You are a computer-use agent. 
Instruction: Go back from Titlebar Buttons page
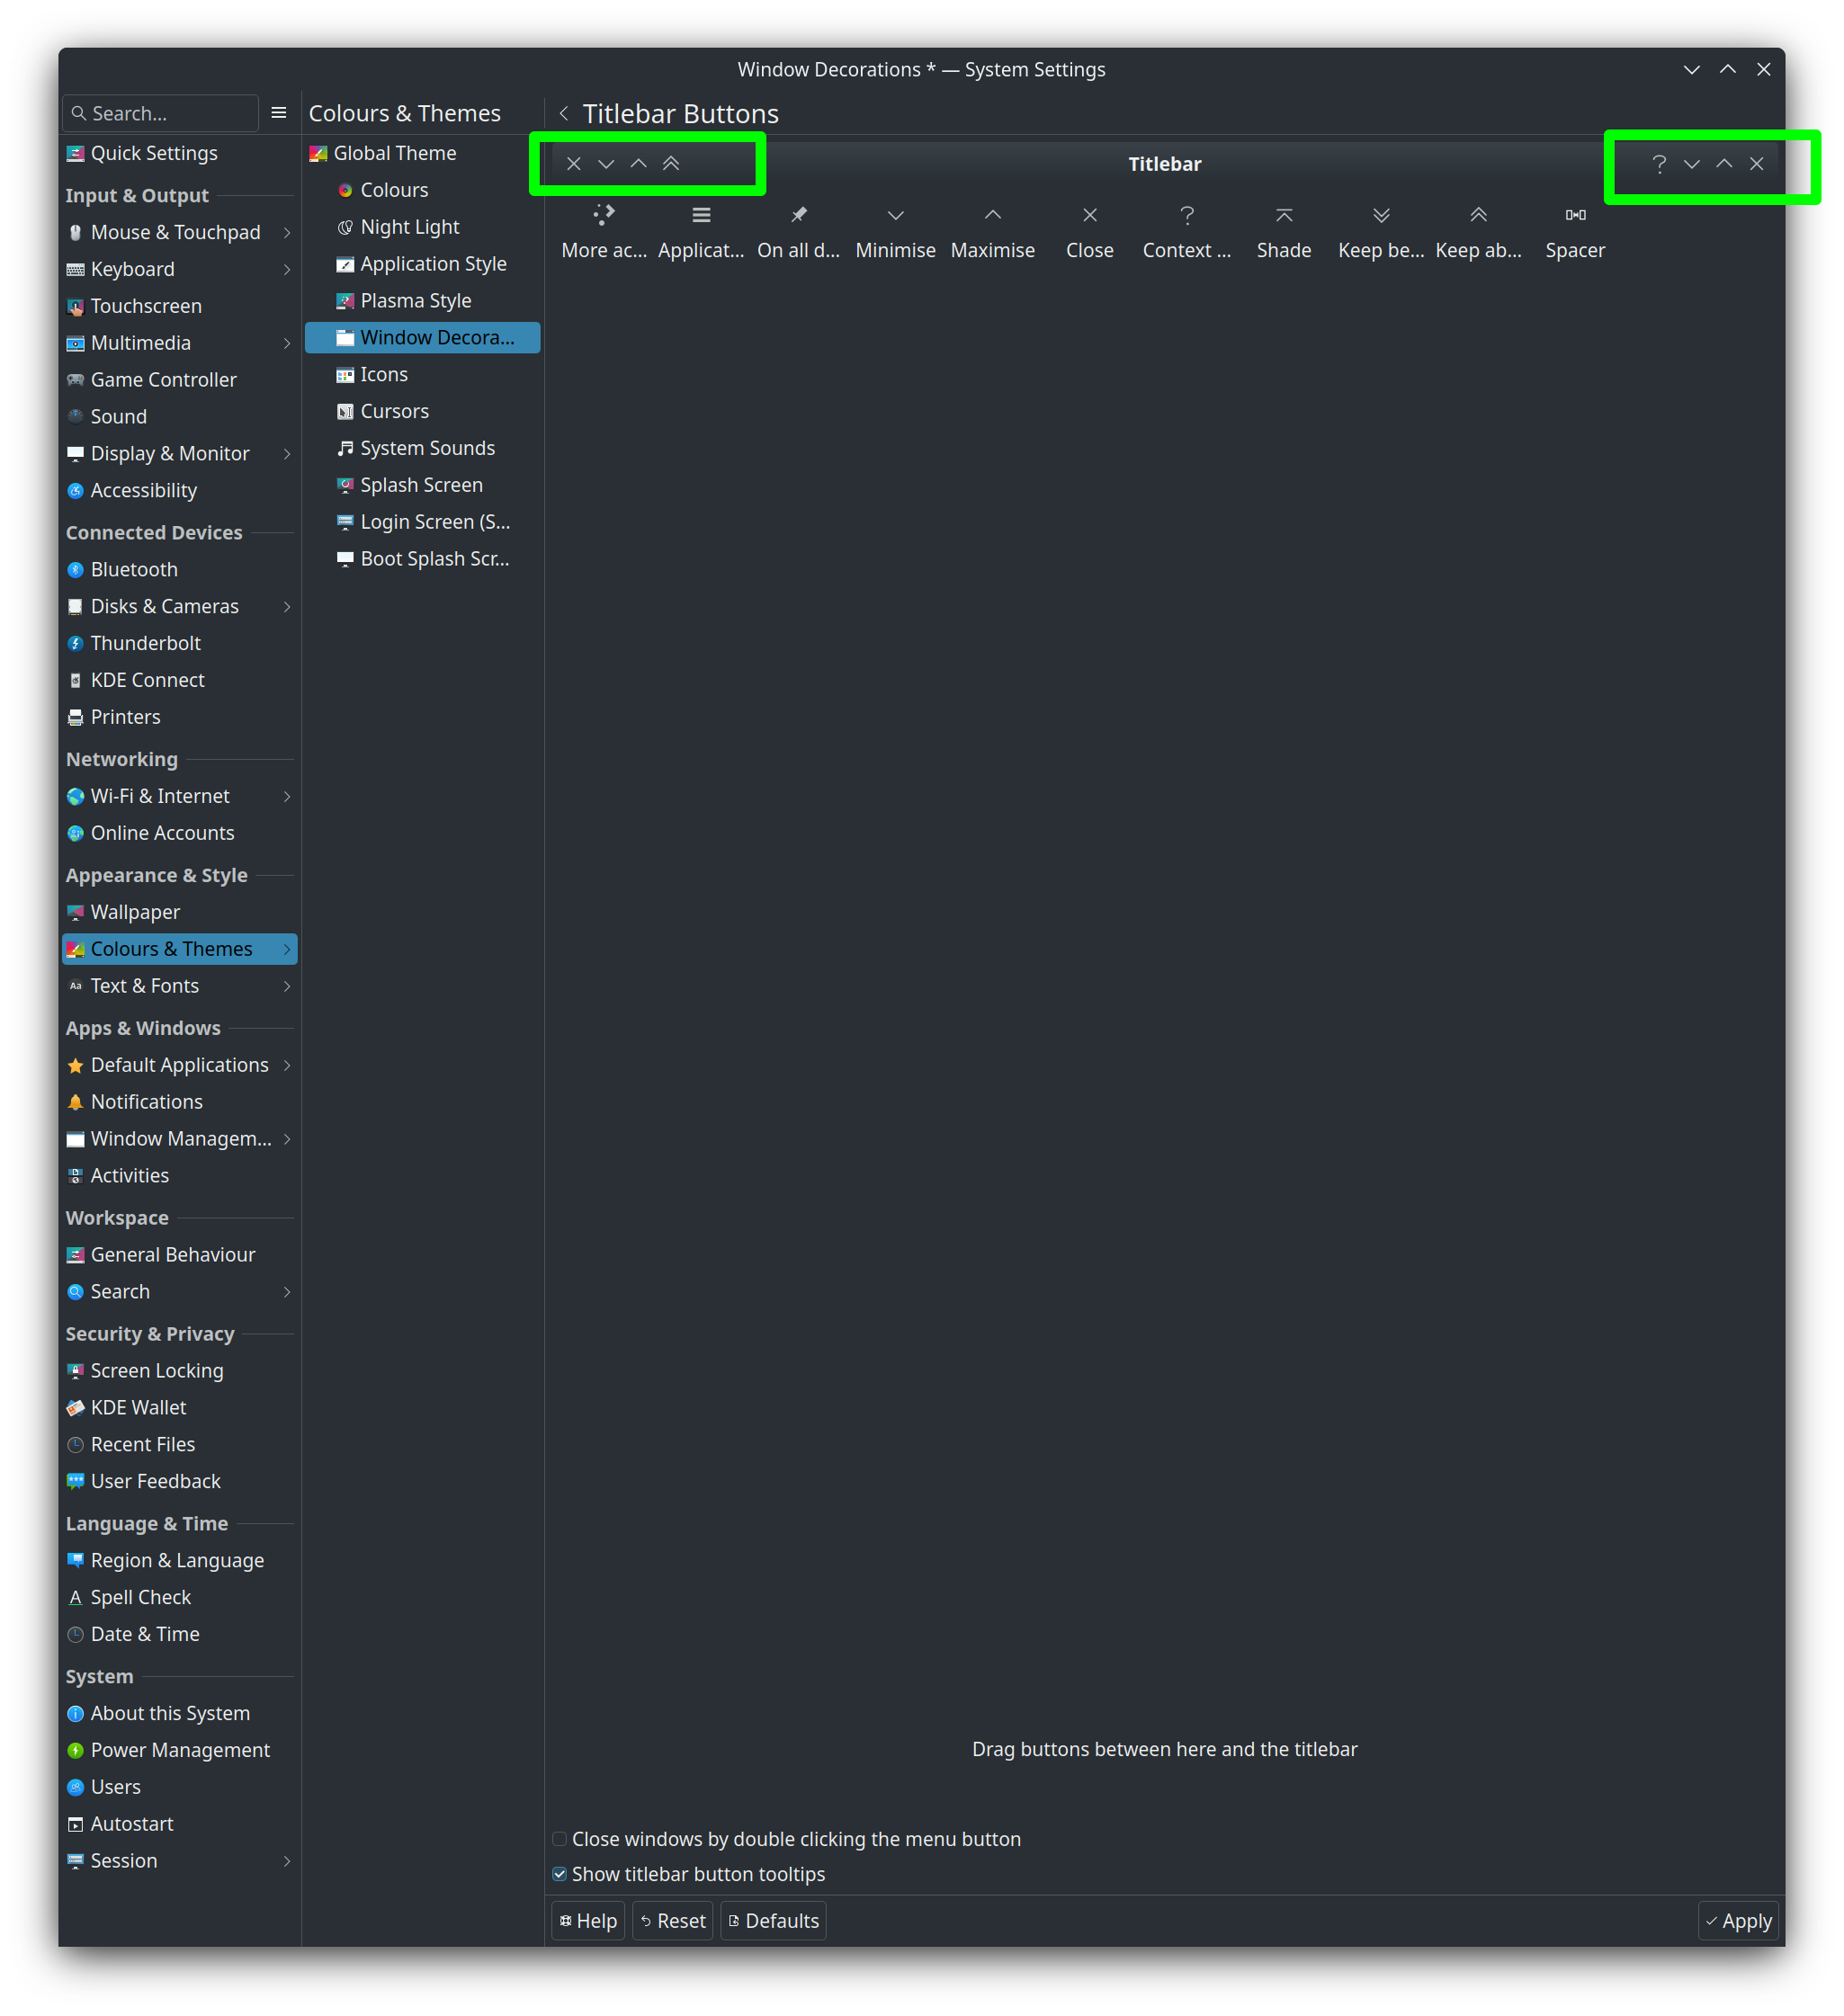564,114
